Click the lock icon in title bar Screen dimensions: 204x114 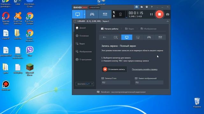click(x=136, y=7)
